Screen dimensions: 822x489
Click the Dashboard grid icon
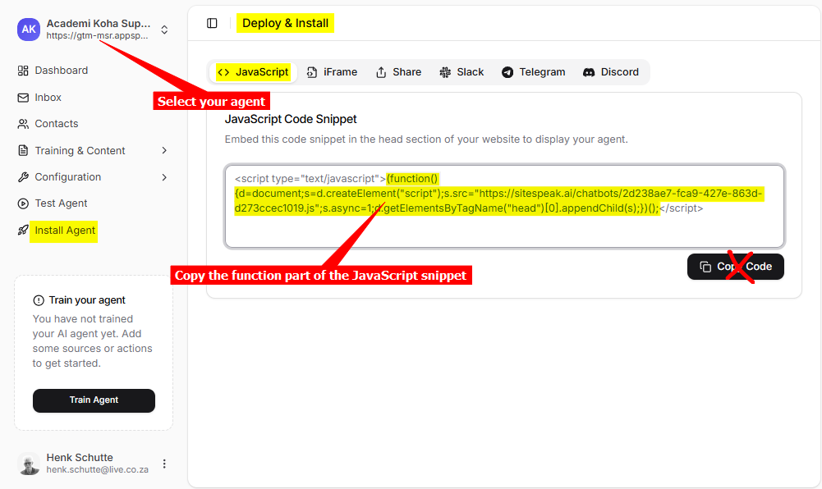pos(23,71)
